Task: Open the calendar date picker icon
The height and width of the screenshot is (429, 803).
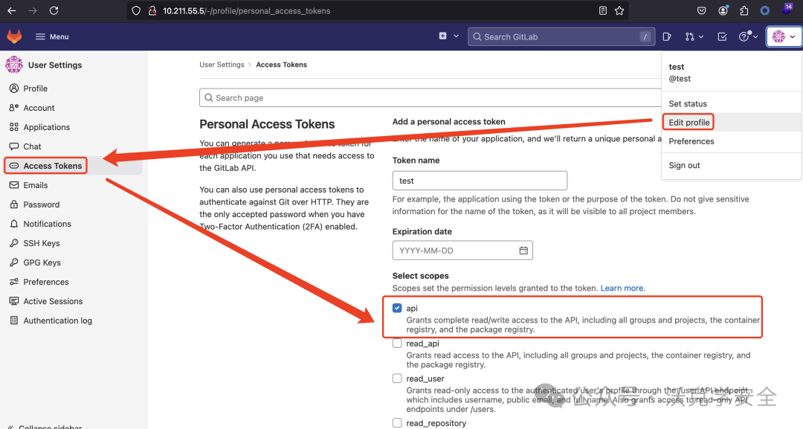Action: click(523, 251)
